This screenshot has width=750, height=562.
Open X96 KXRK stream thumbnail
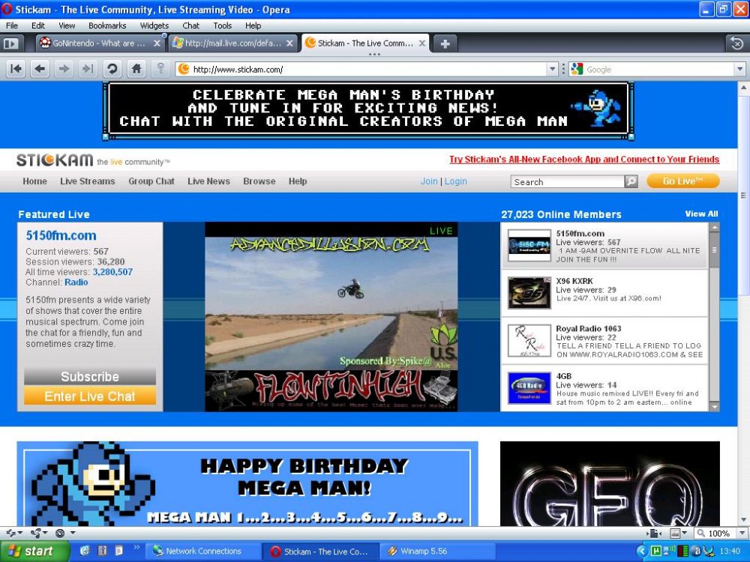click(x=529, y=293)
